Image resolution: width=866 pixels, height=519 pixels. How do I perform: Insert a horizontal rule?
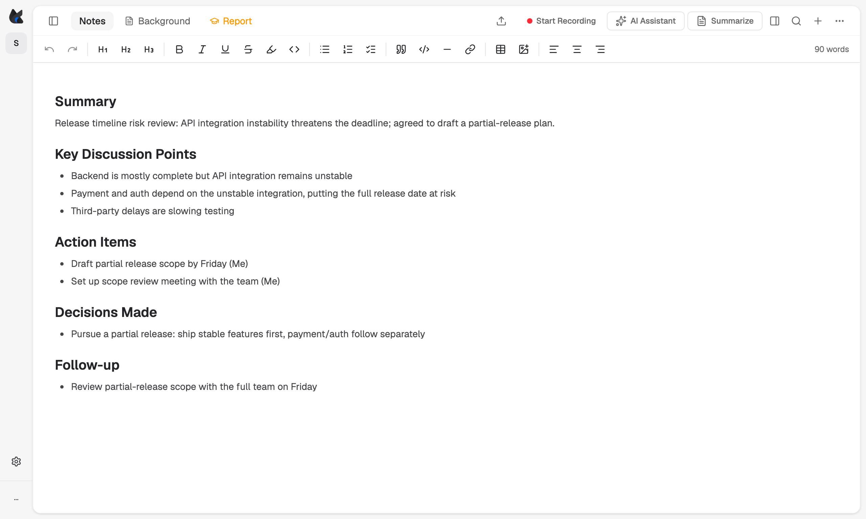click(x=447, y=49)
